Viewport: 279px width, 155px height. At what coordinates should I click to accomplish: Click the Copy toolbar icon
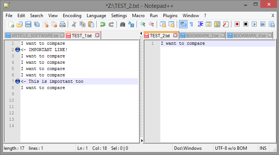pyautogui.click(x=82, y=24)
